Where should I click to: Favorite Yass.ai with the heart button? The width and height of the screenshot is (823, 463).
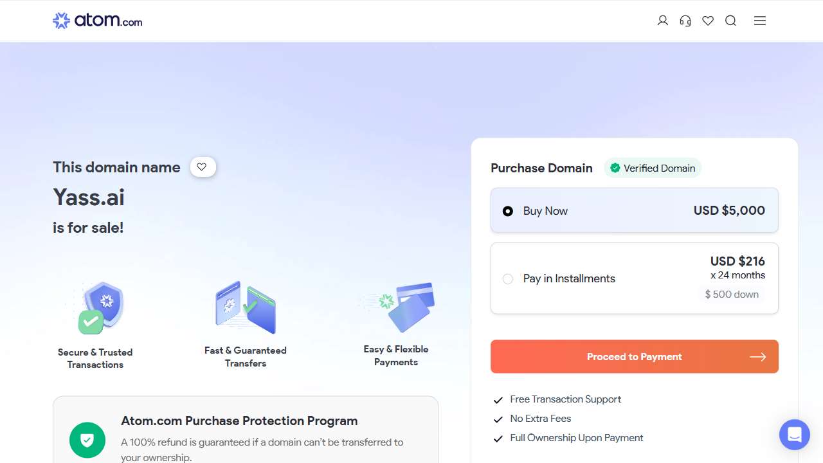(203, 167)
